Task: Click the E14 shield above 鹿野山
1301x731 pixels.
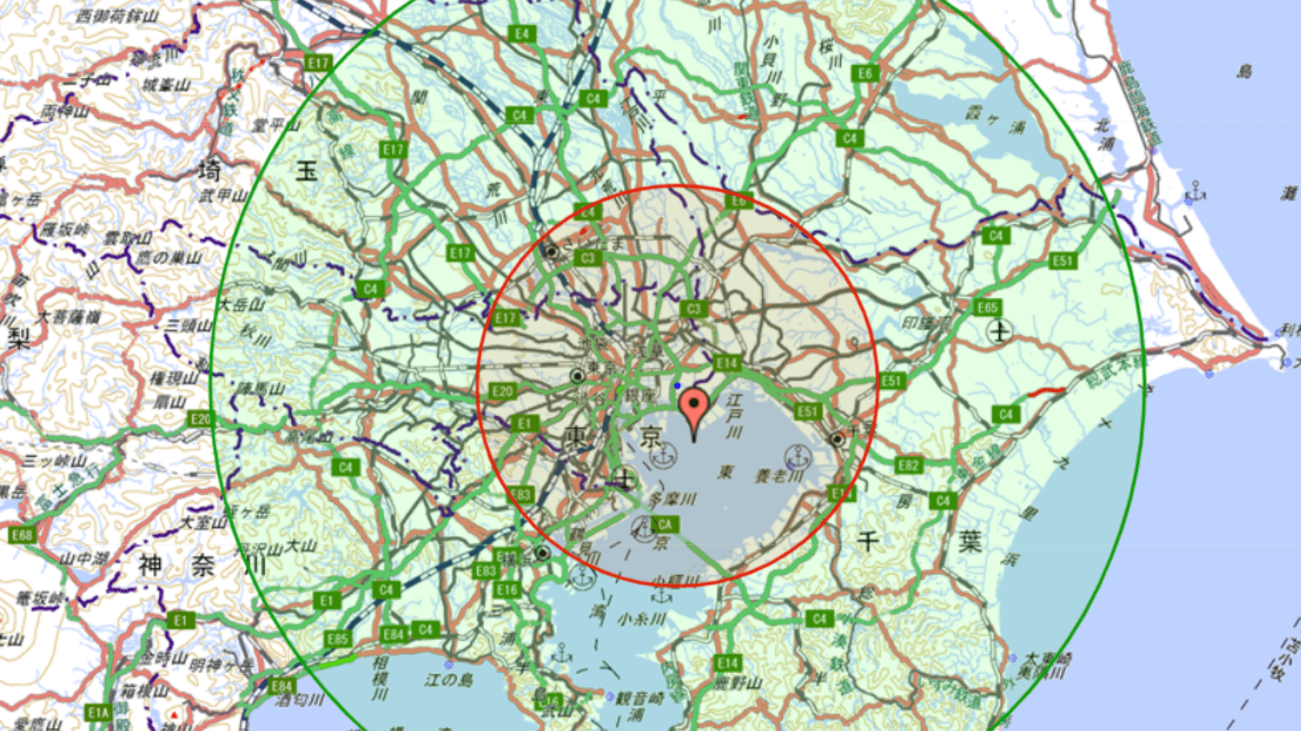Action: [729, 662]
